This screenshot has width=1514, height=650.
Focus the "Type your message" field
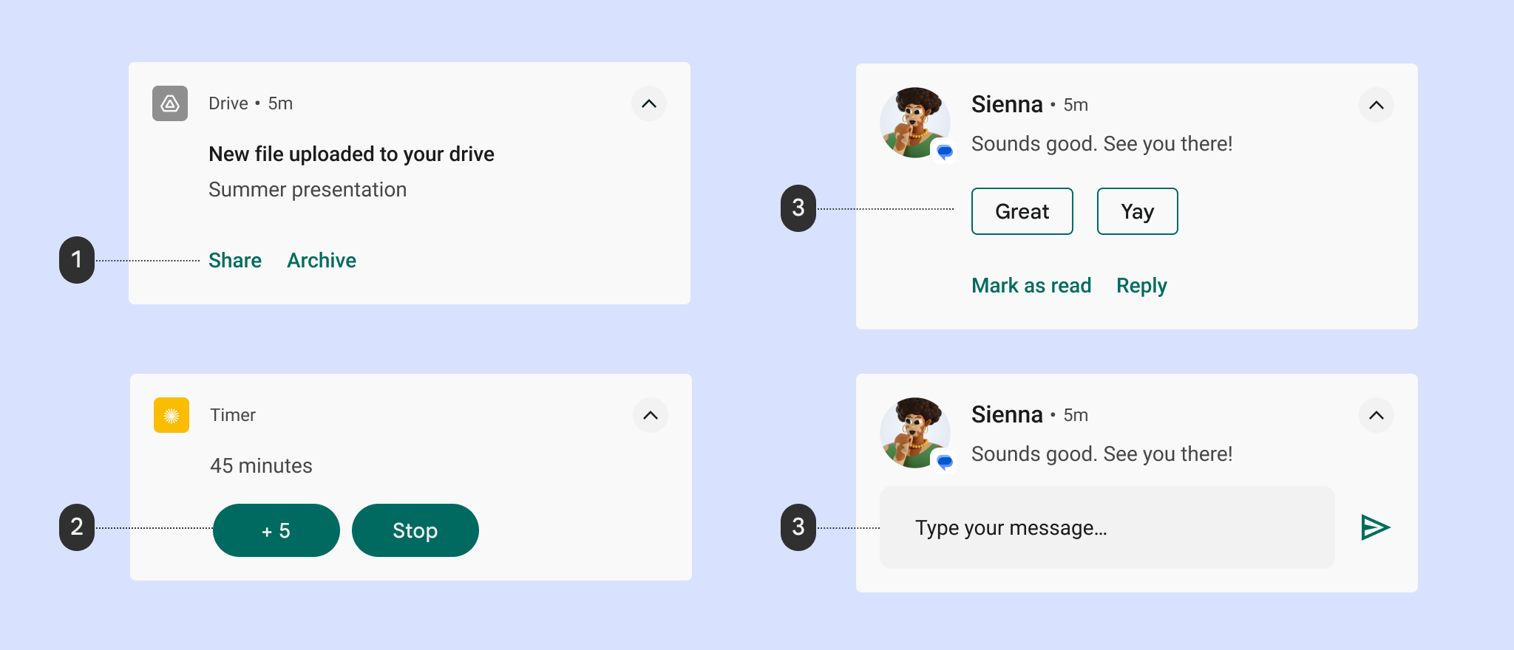point(1107,527)
